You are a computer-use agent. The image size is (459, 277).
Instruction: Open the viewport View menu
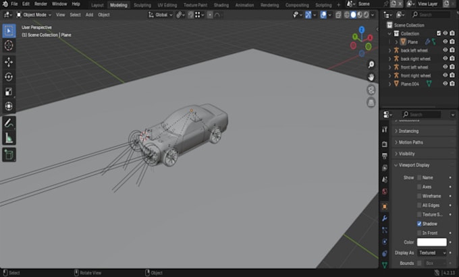pos(60,15)
